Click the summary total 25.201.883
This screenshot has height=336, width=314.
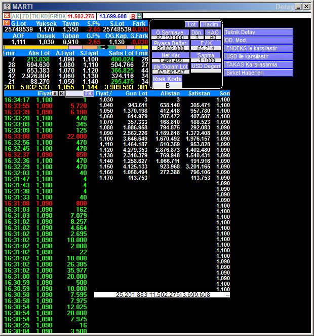(x=132, y=295)
